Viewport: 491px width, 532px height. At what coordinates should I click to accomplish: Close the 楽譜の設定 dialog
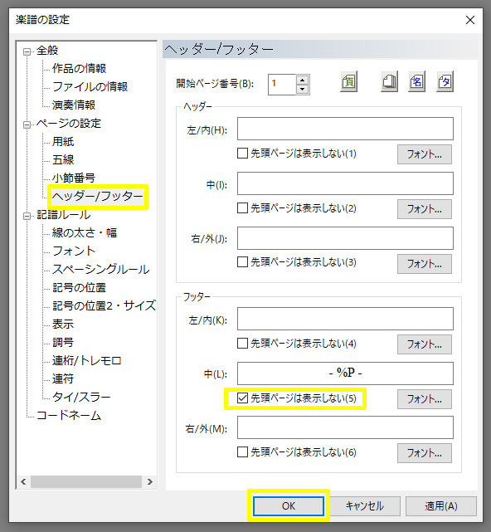point(470,20)
